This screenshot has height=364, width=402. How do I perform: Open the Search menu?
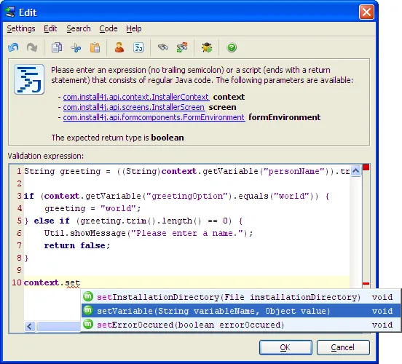[79, 28]
